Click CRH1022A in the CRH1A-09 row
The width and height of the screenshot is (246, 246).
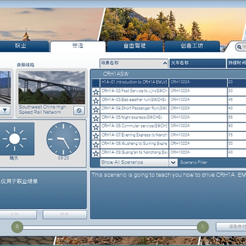(180, 152)
